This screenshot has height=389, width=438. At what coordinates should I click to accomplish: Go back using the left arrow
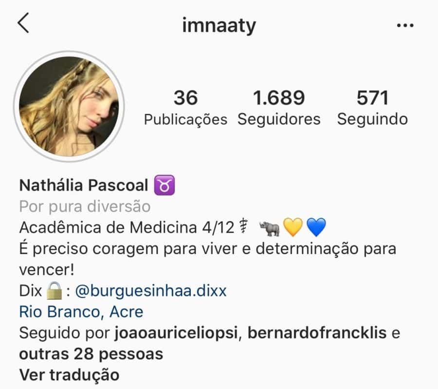pos(23,23)
